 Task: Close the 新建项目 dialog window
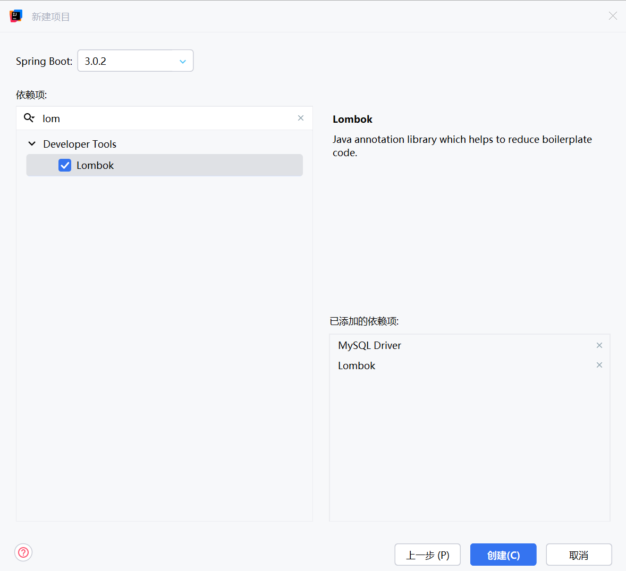[x=613, y=15]
